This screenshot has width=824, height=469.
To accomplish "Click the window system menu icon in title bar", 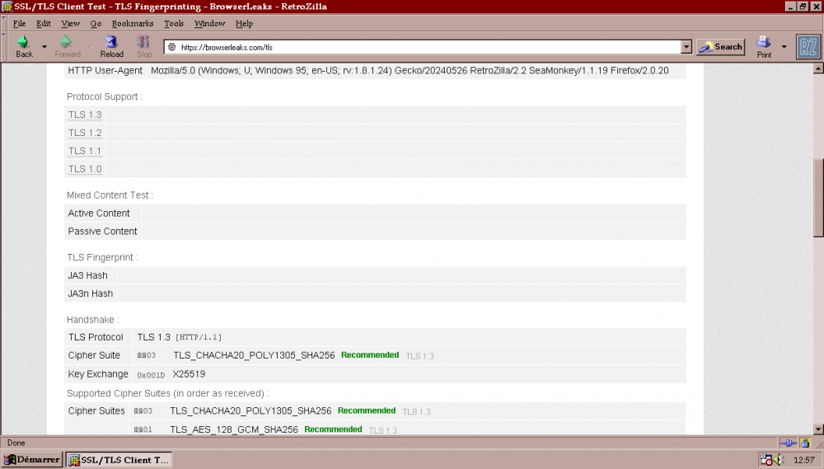I will [x=7, y=7].
